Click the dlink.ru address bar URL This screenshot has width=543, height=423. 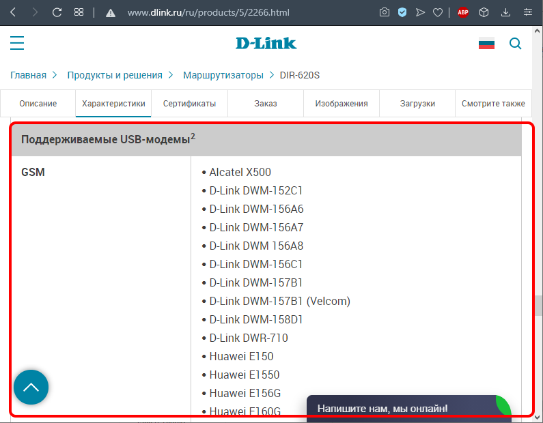(208, 13)
